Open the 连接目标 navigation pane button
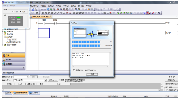Image resolution: width=186 pixels, height=99 pixels. tap(14, 64)
